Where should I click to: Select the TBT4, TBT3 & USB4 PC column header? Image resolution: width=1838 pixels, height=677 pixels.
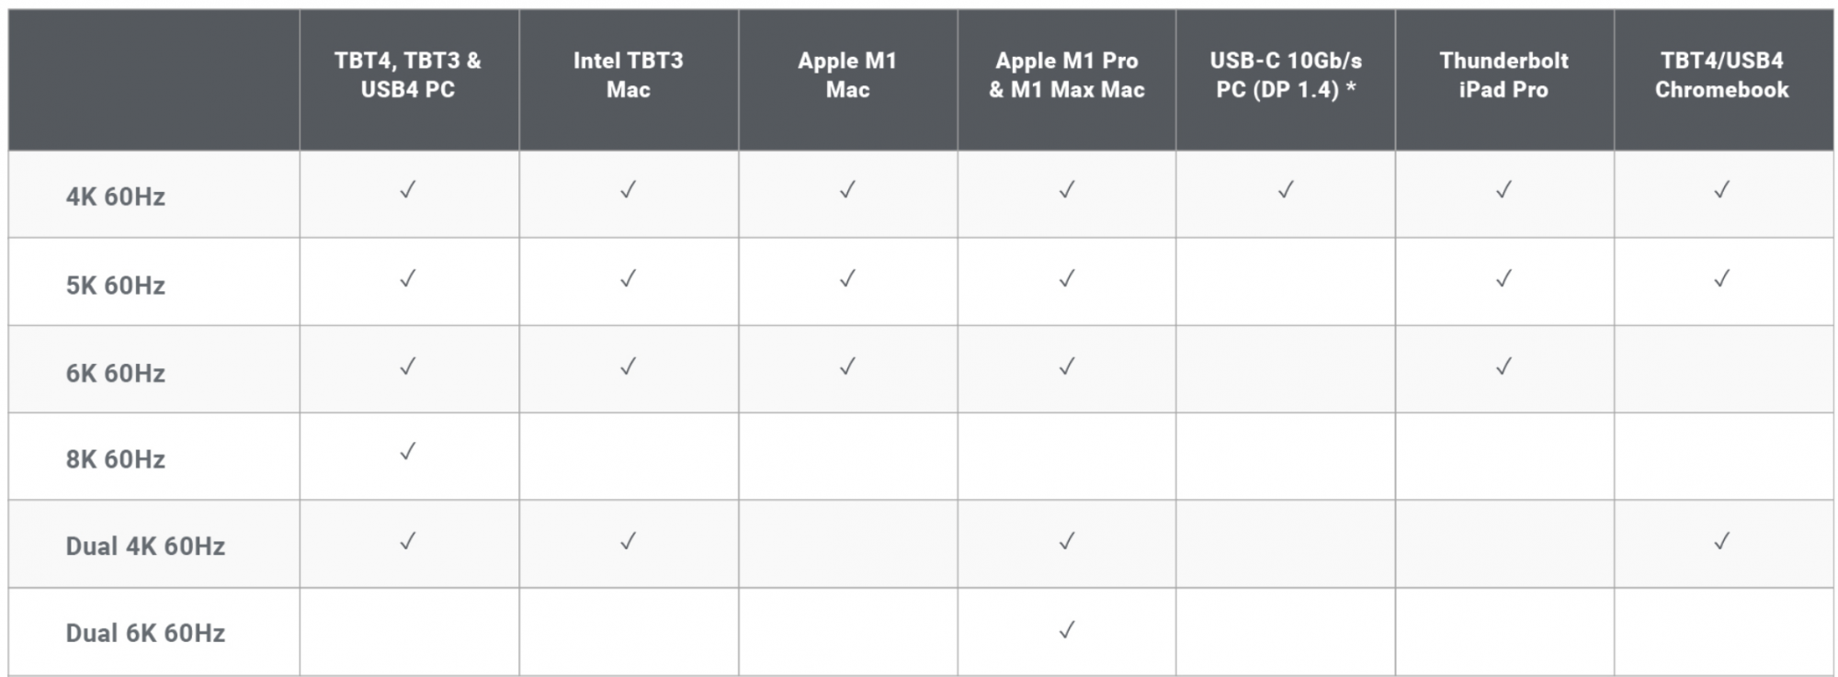point(408,75)
